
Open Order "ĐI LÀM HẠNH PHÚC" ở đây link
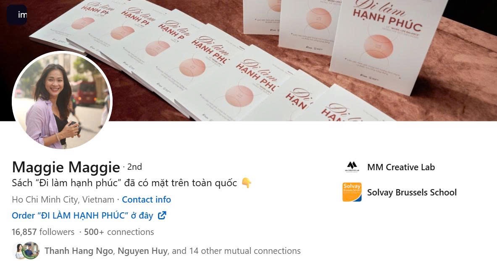tap(82, 216)
